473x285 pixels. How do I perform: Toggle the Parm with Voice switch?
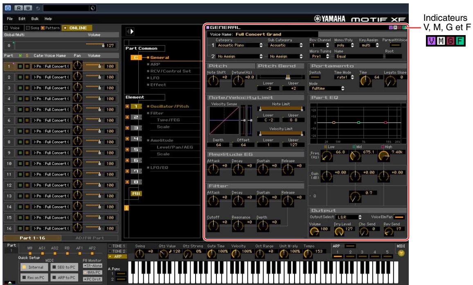tap(395, 45)
